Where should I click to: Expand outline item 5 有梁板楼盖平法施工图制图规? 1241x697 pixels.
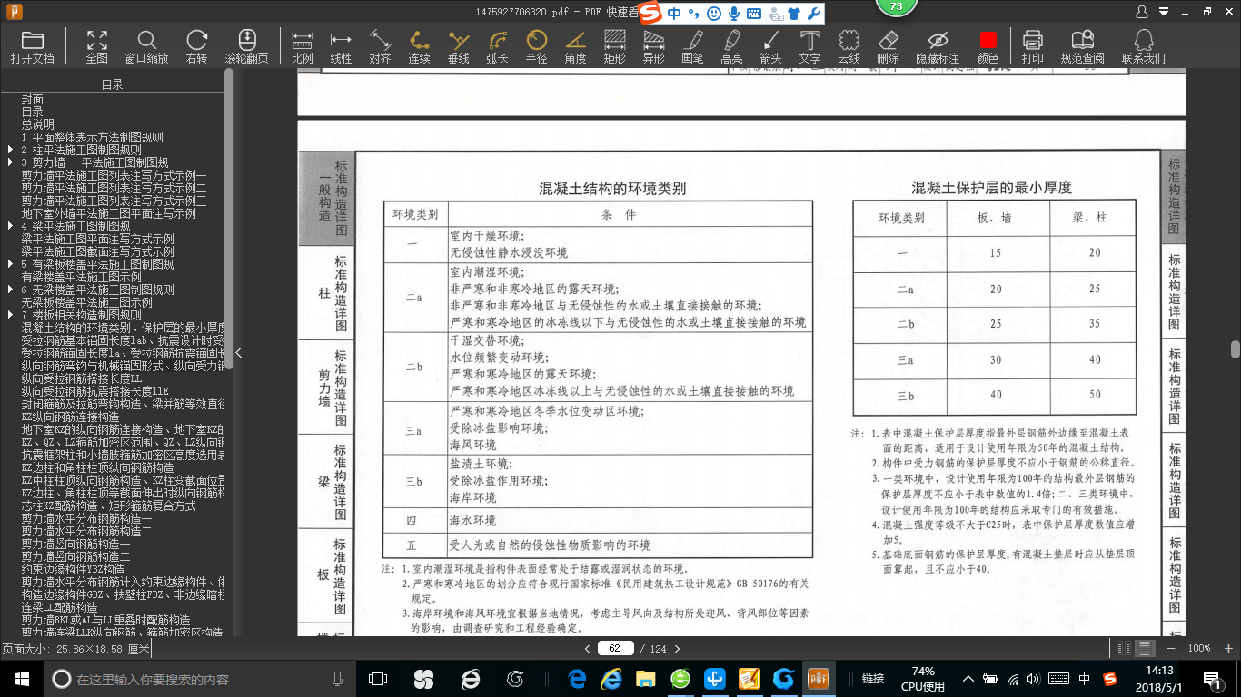11,264
